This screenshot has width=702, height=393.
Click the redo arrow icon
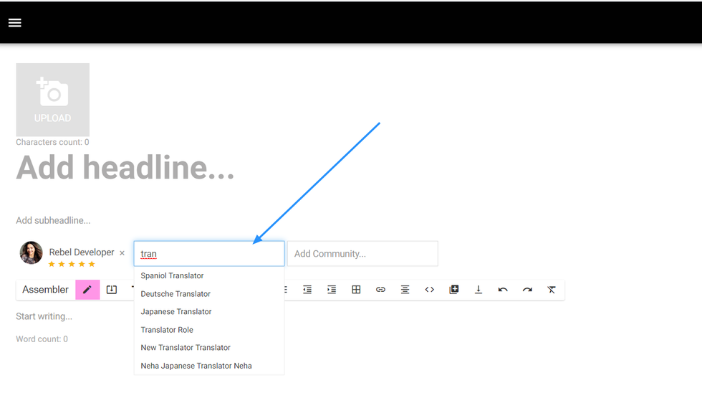click(527, 290)
